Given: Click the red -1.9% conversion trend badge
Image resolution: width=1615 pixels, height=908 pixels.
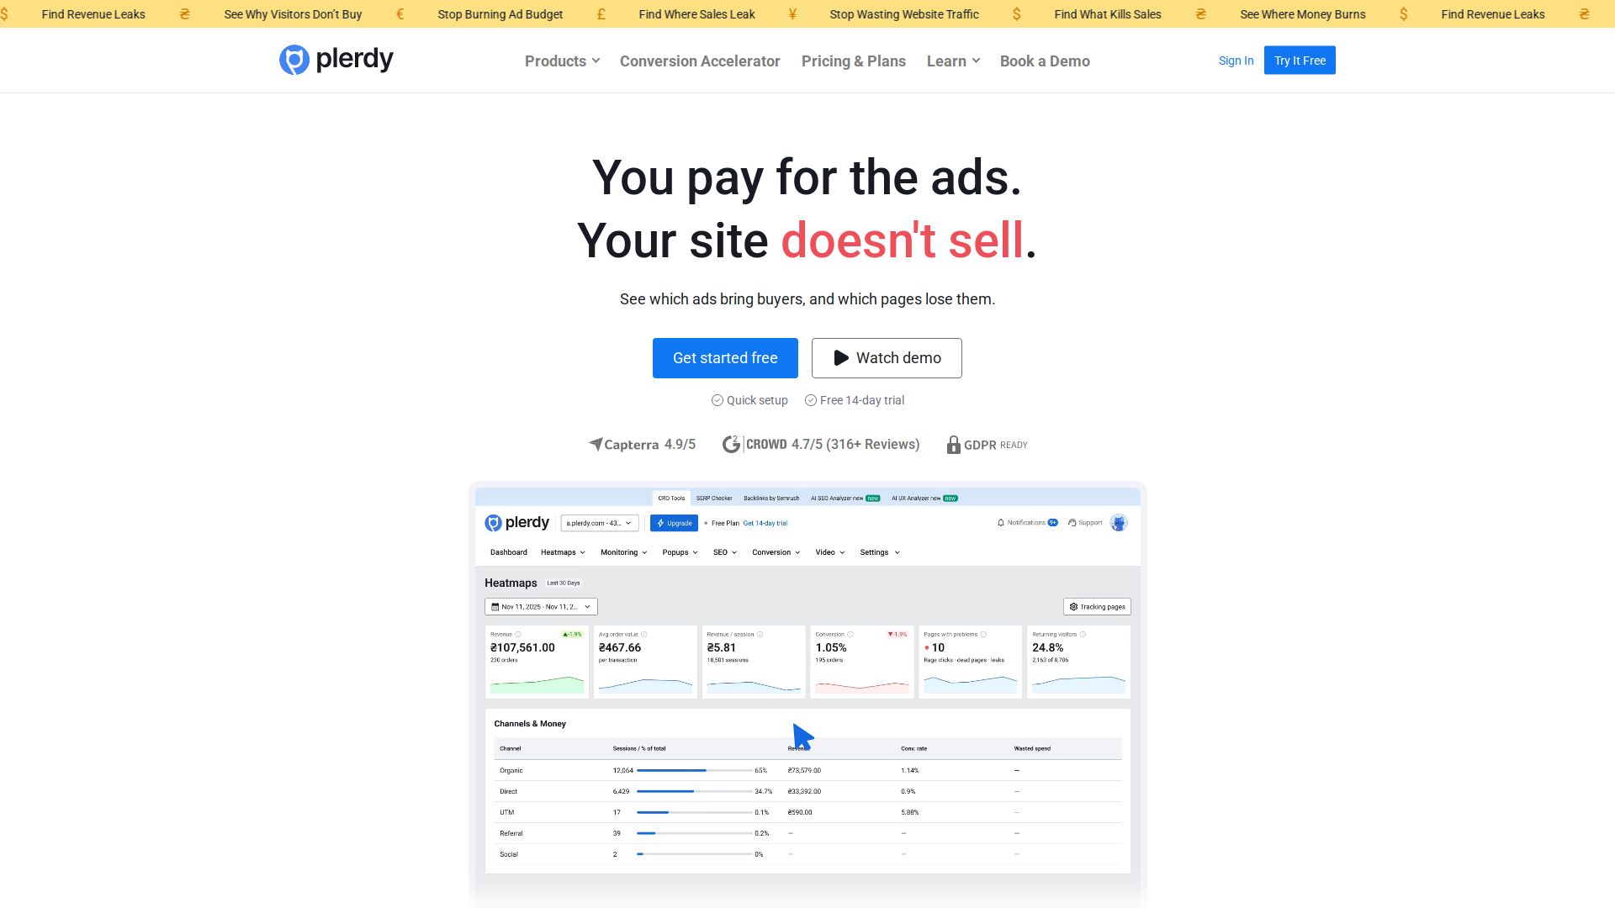Looking at the screenshot, I should pyautogui.click(x=898, y=635).
